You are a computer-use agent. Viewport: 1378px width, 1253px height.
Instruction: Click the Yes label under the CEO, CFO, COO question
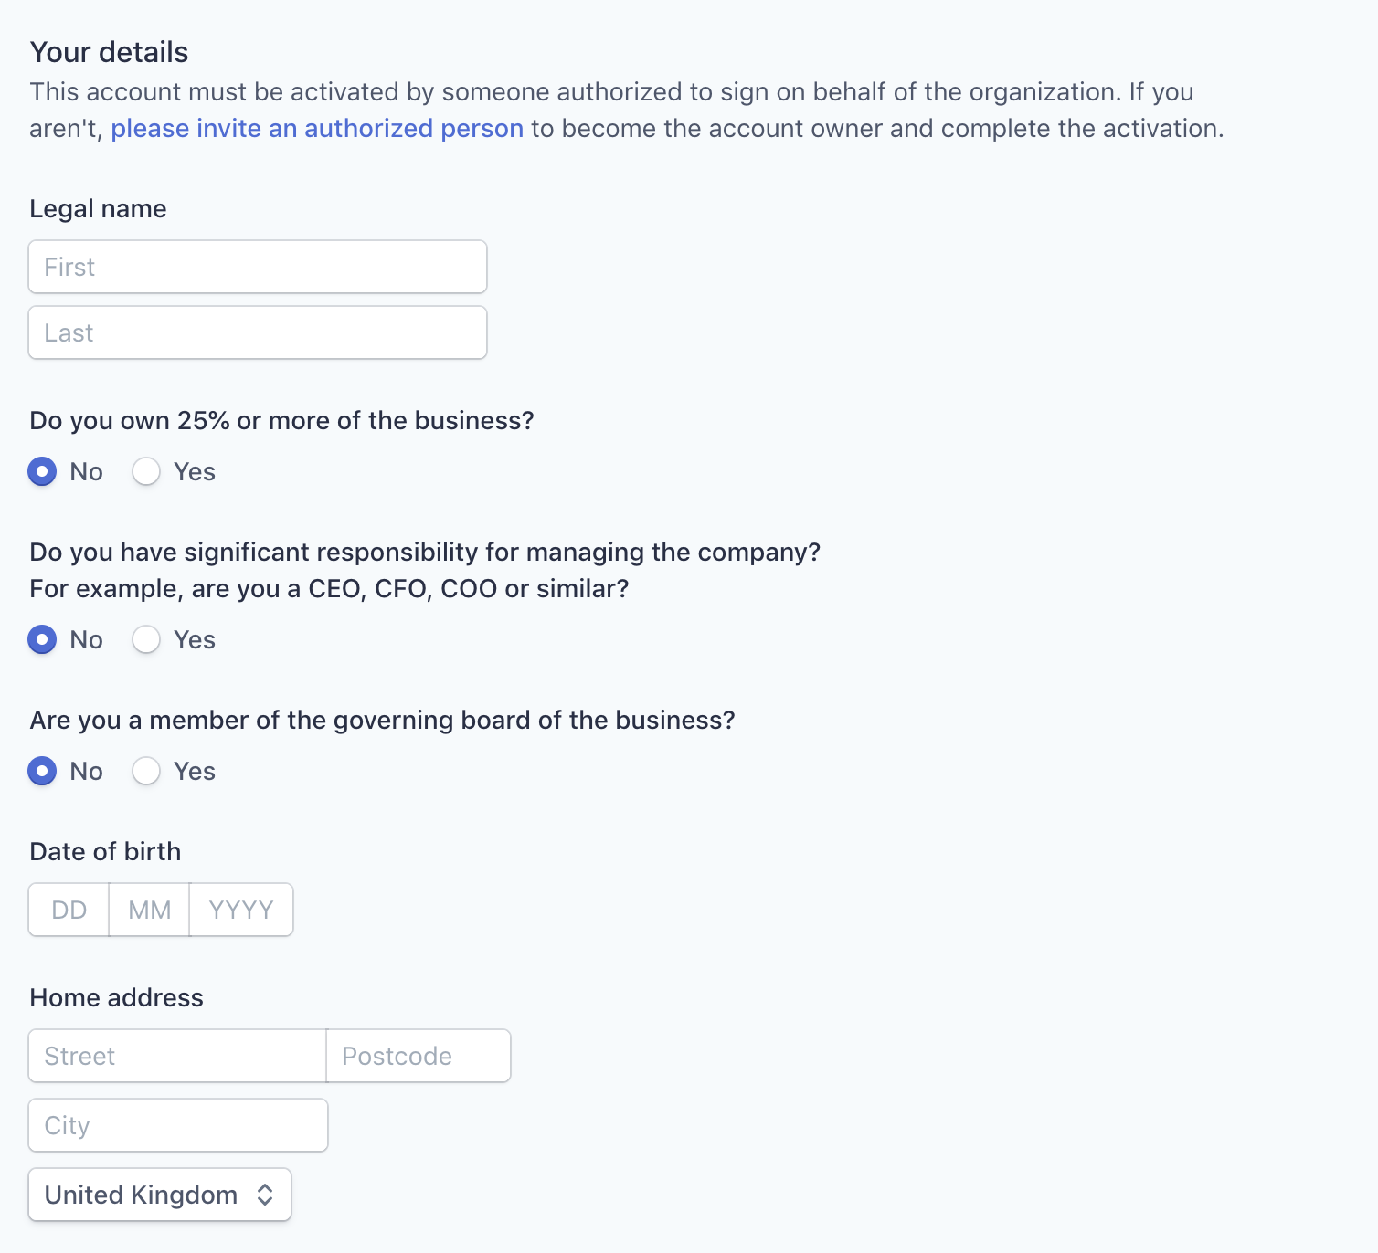tap(195, 639)
